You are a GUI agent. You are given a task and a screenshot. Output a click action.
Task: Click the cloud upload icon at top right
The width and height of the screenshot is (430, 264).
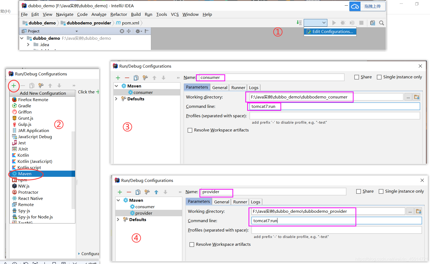355,6
